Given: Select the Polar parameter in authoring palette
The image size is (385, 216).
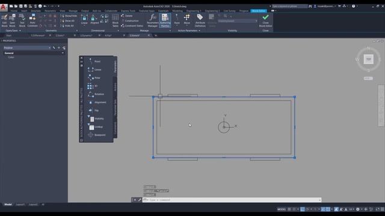Looking at the screenshot, I should [x=94, y=77].
